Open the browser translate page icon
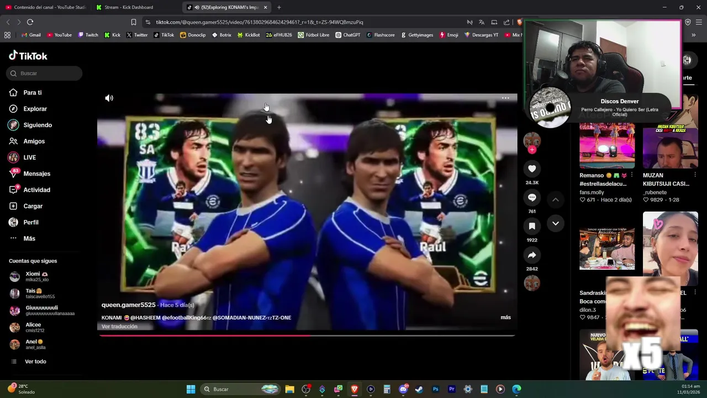The height and width of the screenshot is (398, 707). click(x=482, y=22)
